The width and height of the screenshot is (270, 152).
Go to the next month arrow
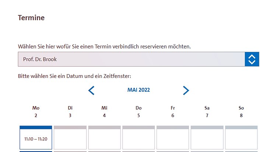(x=186, y=90)
